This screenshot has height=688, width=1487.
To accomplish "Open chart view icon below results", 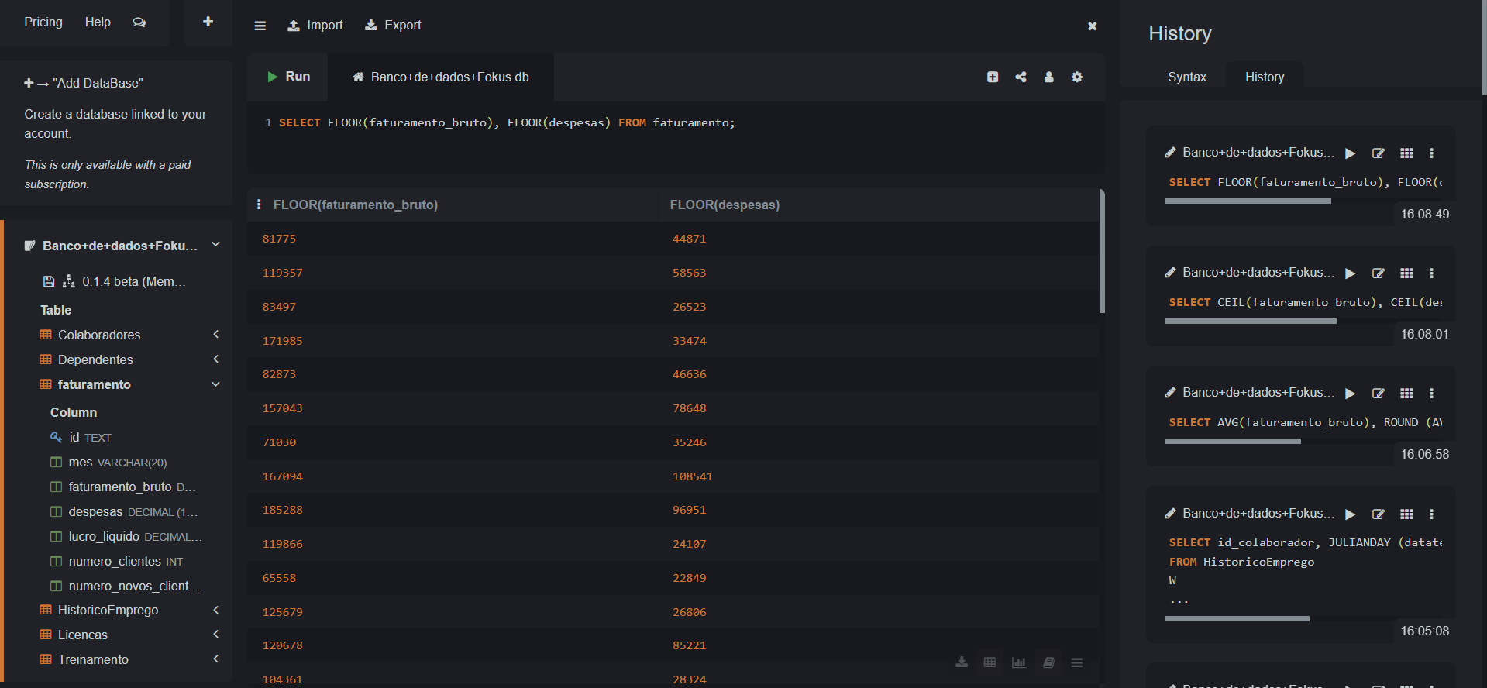I will (1019, 662).
